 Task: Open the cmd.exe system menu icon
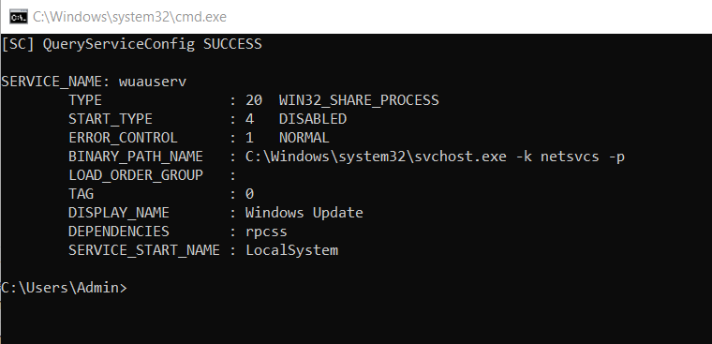(18, 17)
